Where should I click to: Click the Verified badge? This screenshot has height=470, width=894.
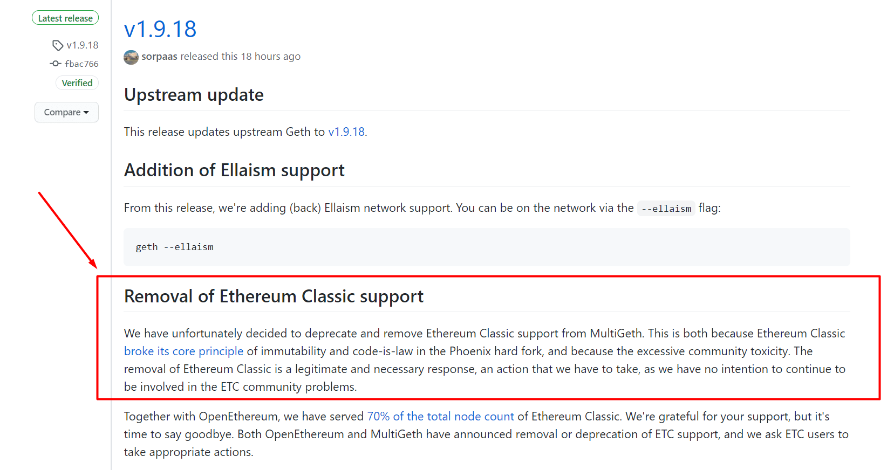77,83
